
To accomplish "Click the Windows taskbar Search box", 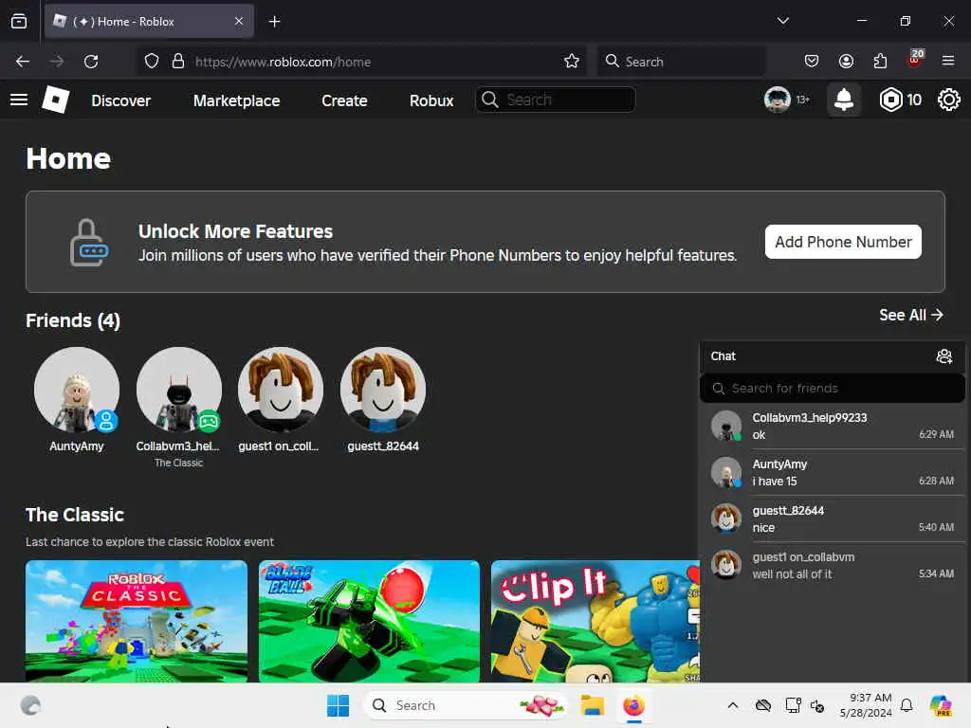I will coord(466,705).
